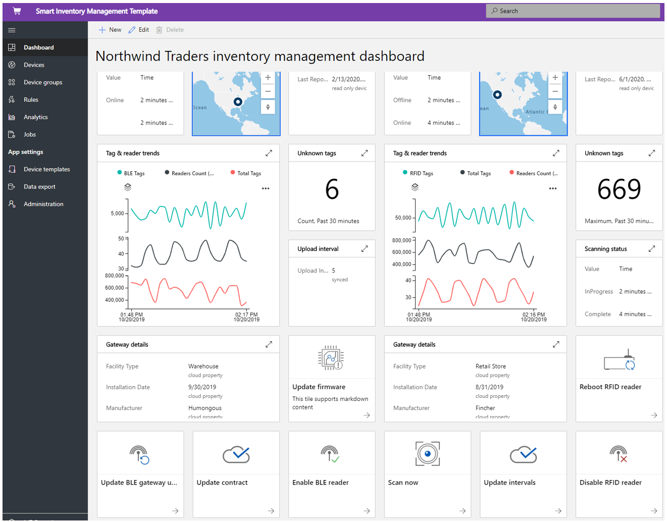
Task: Click the Edit dashboard button
Action: click(x=139, y=30)
